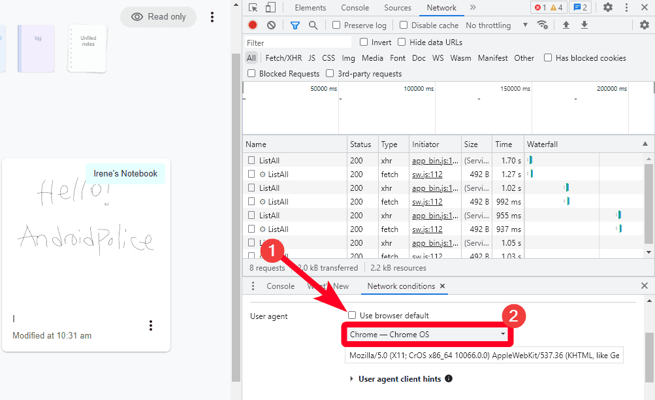The image size is (655, 400).
Task: Open DevTools settings gear icon
Action: click(608, 8)
